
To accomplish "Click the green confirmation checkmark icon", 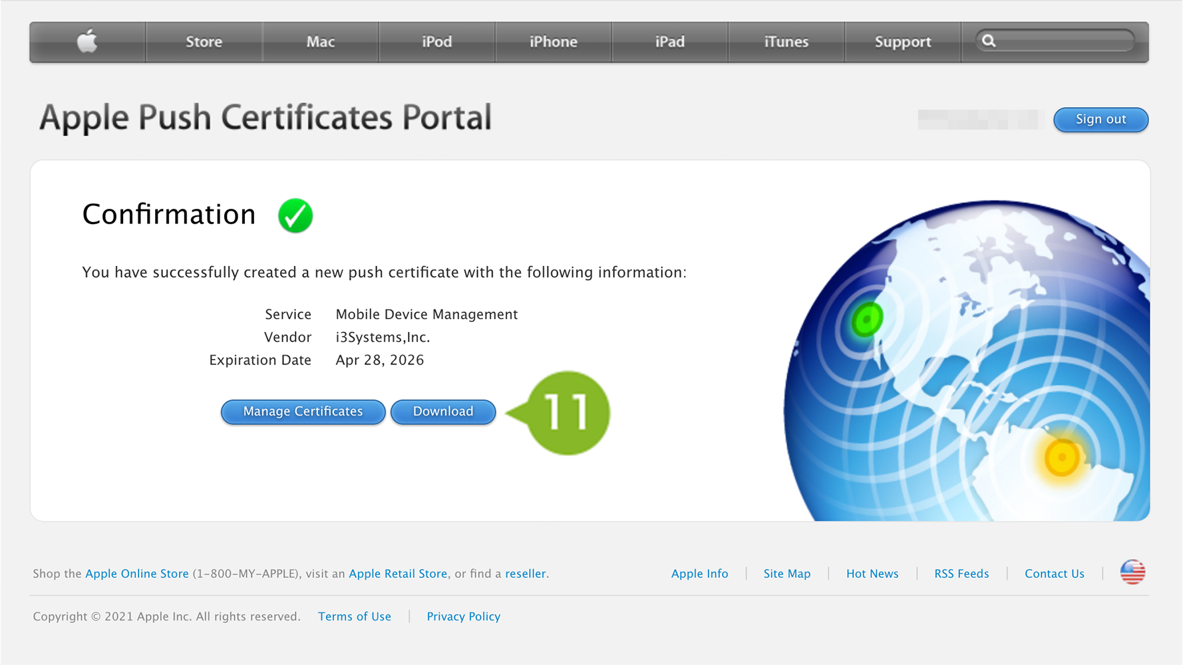I will click(295, 215).
